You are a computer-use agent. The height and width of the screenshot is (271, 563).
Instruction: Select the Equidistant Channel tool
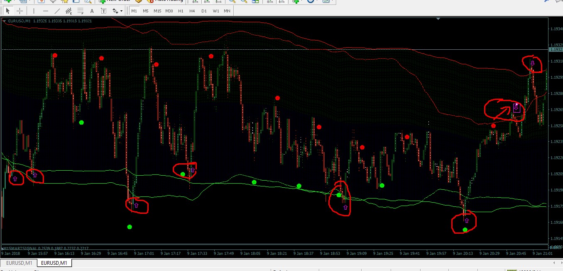tap(69, 11)
